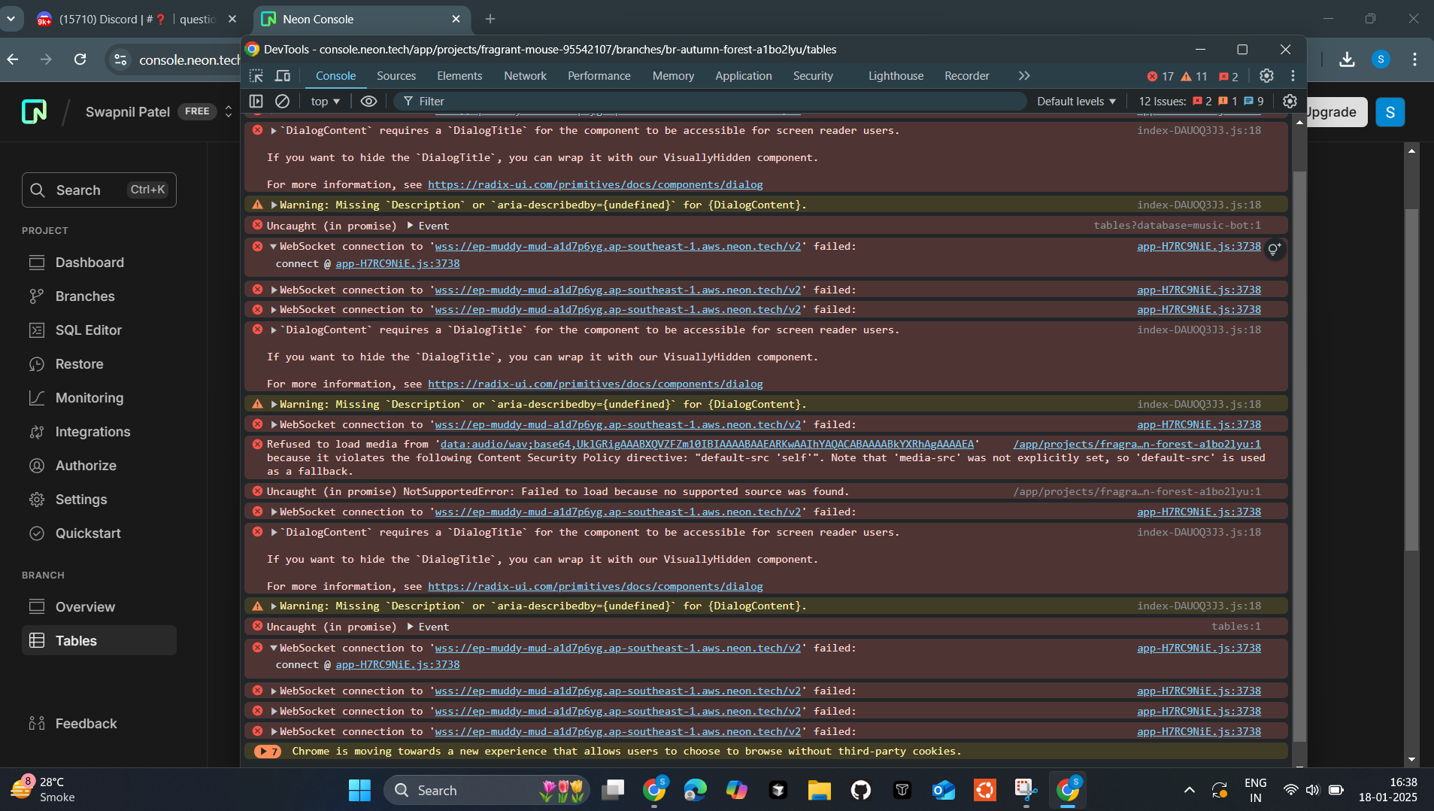This screenshot has width=1434, height=811.
Task: Switch to the Application tab
Action: [x=743, y=76]
